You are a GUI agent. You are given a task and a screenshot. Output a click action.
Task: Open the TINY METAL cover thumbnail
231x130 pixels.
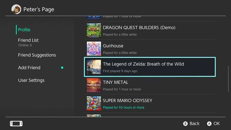94,85
